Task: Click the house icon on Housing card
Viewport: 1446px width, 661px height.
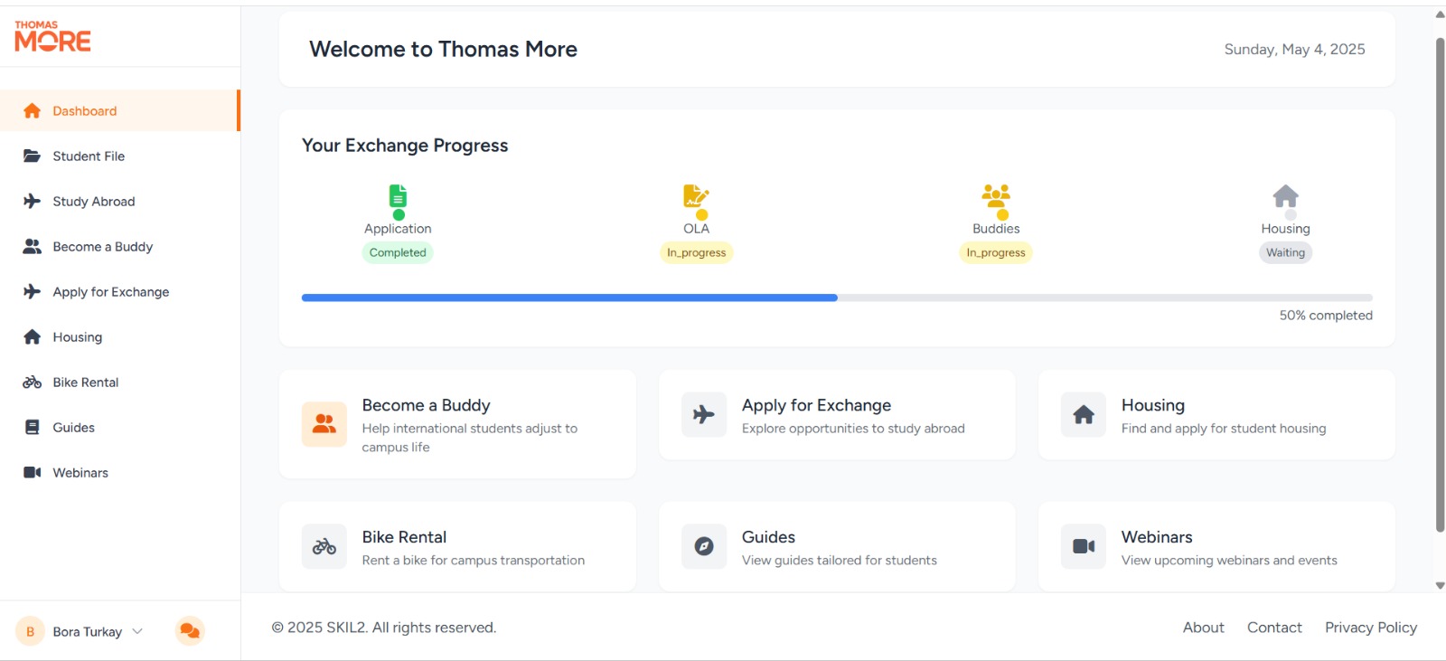Action: point(1084,414)
